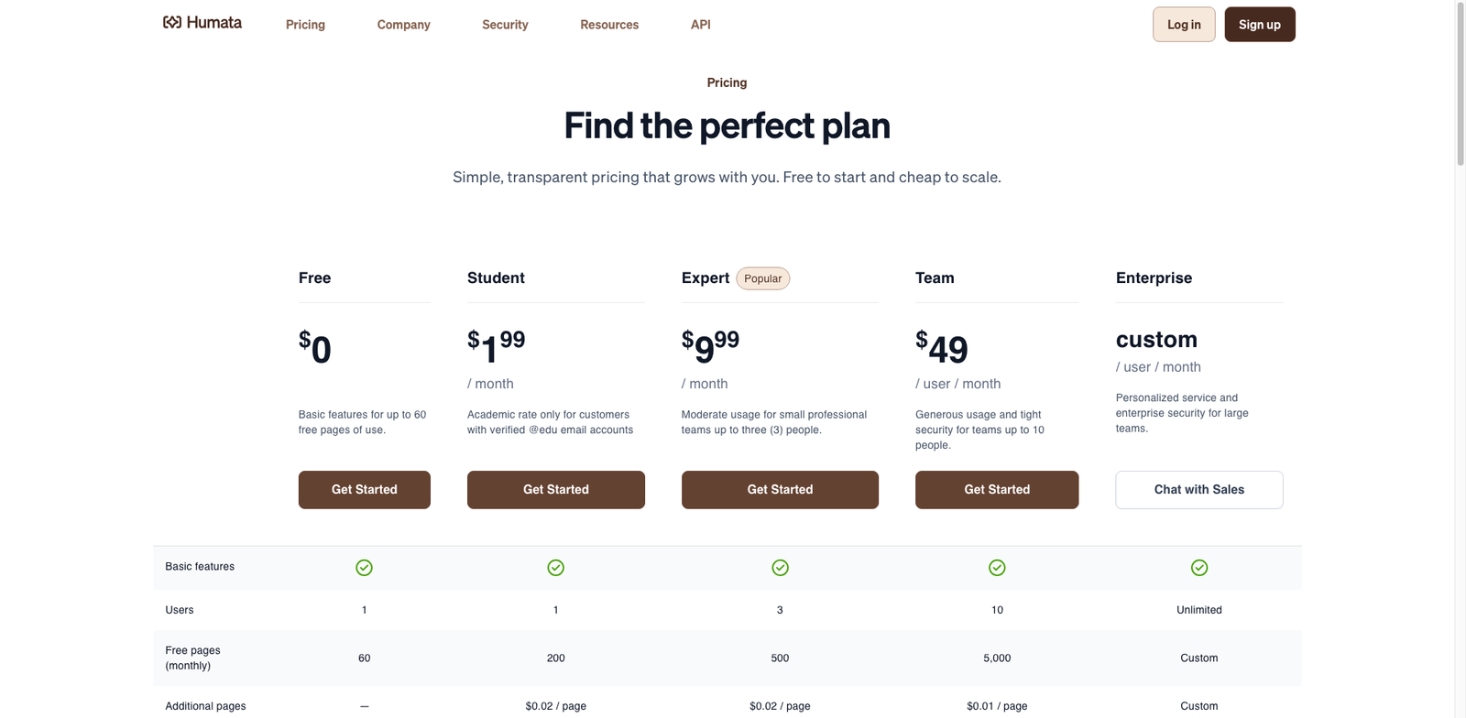Get Started with the Student plan
1466x718 pixels.
point(555,490)
